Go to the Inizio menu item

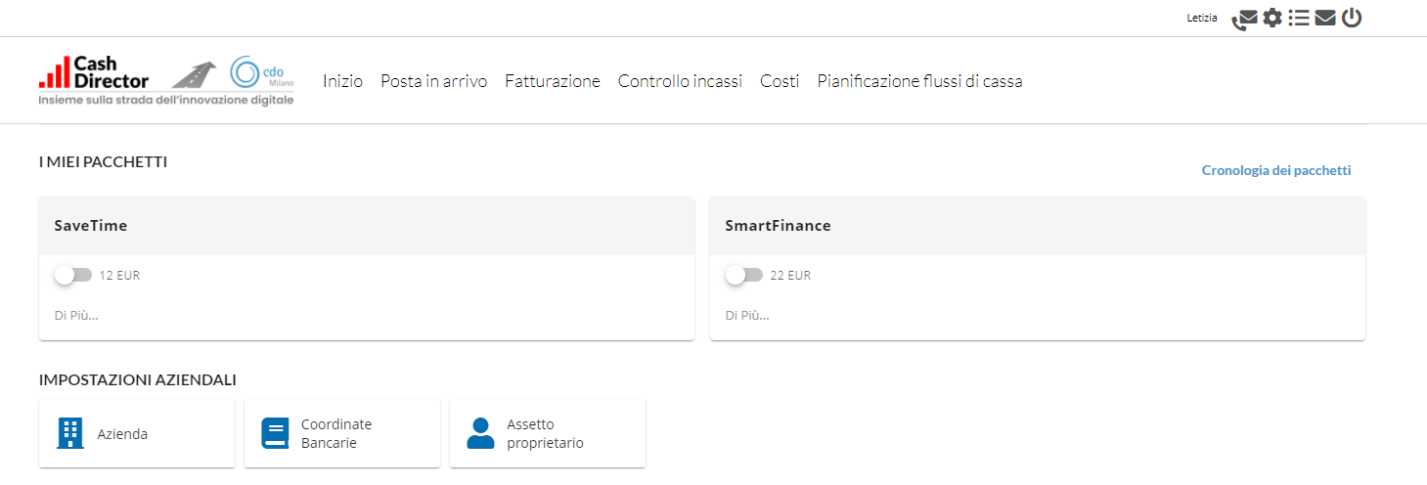[x=342, y=81]
